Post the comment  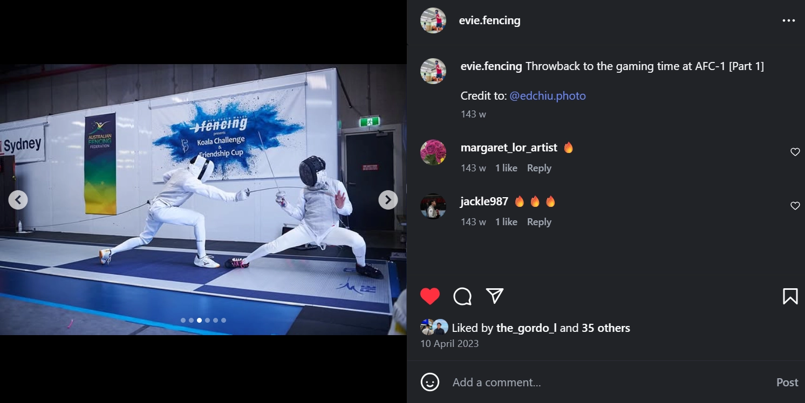pos(787,383)
